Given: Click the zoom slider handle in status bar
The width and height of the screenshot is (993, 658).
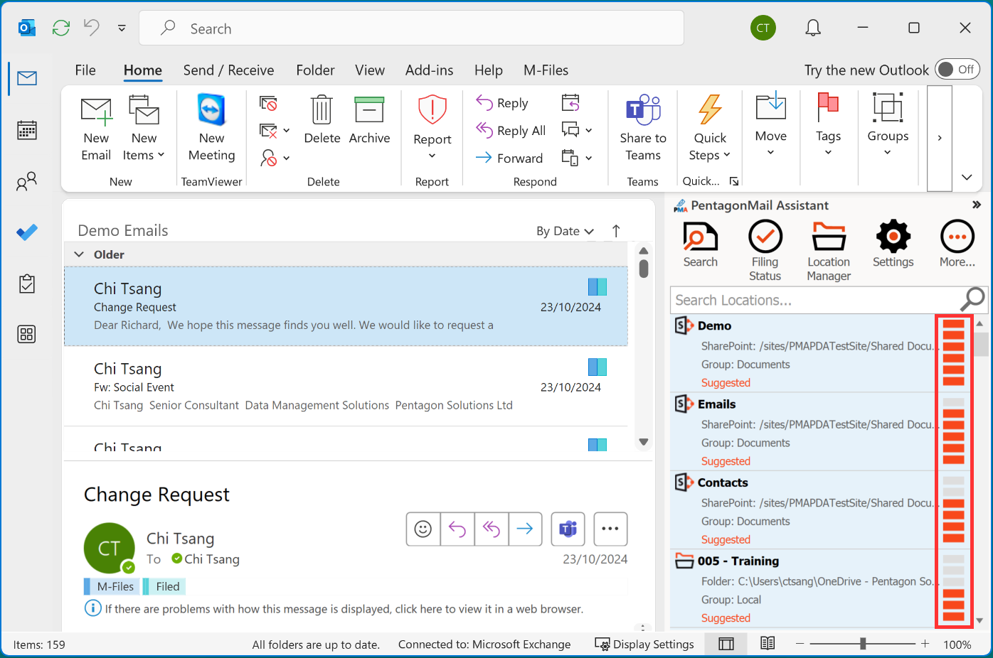Looking at the screenshot, I should click(x=863, y=644).
